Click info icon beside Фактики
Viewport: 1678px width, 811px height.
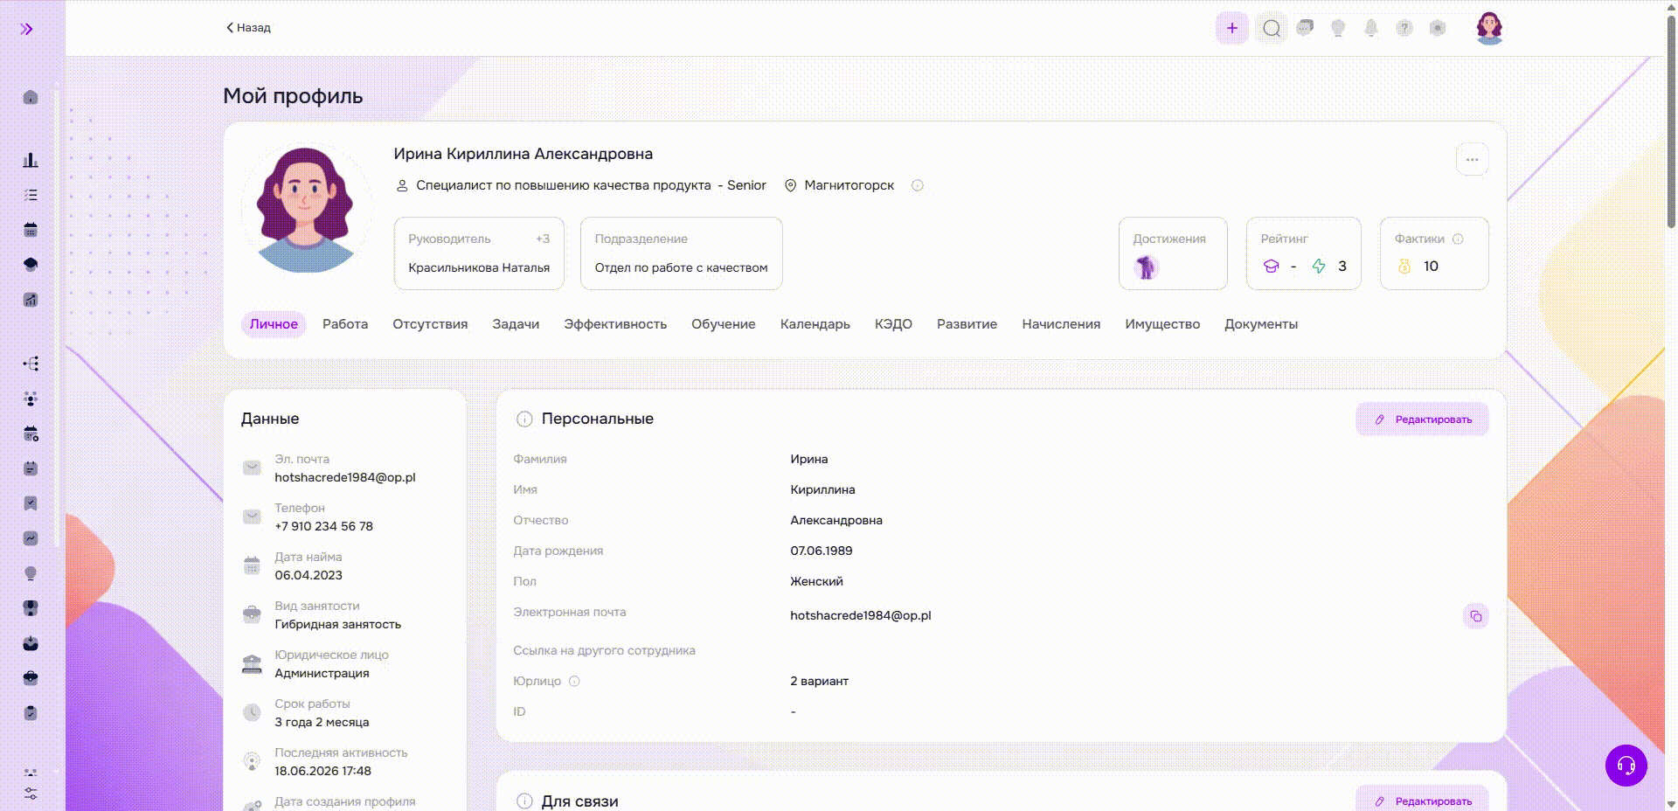coord(1458,239)
